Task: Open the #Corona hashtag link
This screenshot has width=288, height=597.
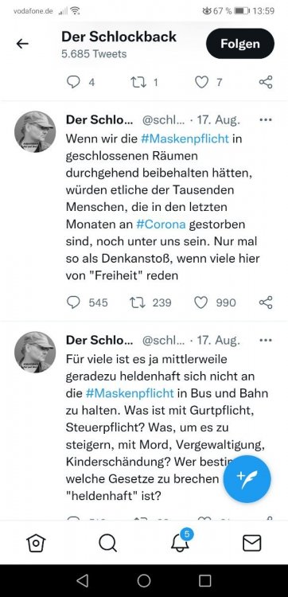Action: pyautogui.click(x=161, y=224)
